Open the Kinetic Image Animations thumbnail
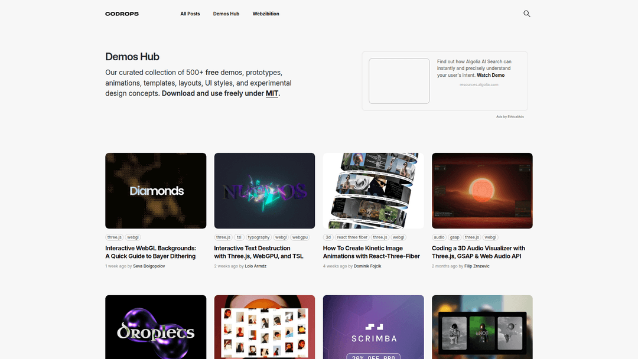 coord(373,191)
